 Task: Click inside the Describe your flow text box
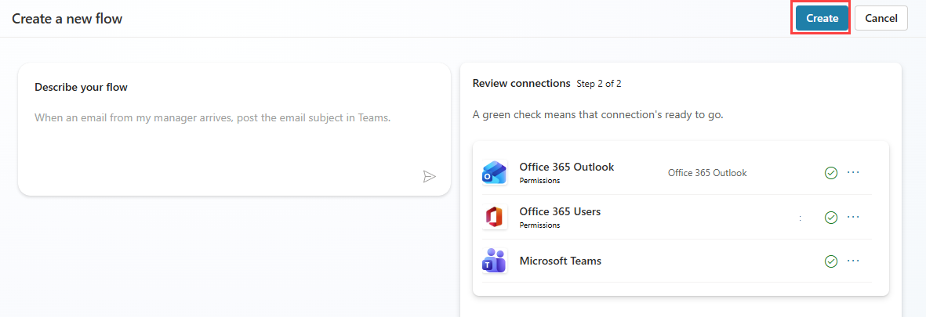(234, 130)
